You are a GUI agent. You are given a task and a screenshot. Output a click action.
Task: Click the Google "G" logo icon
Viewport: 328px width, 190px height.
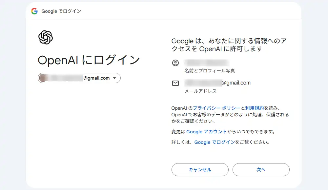(x=34, y=10)
